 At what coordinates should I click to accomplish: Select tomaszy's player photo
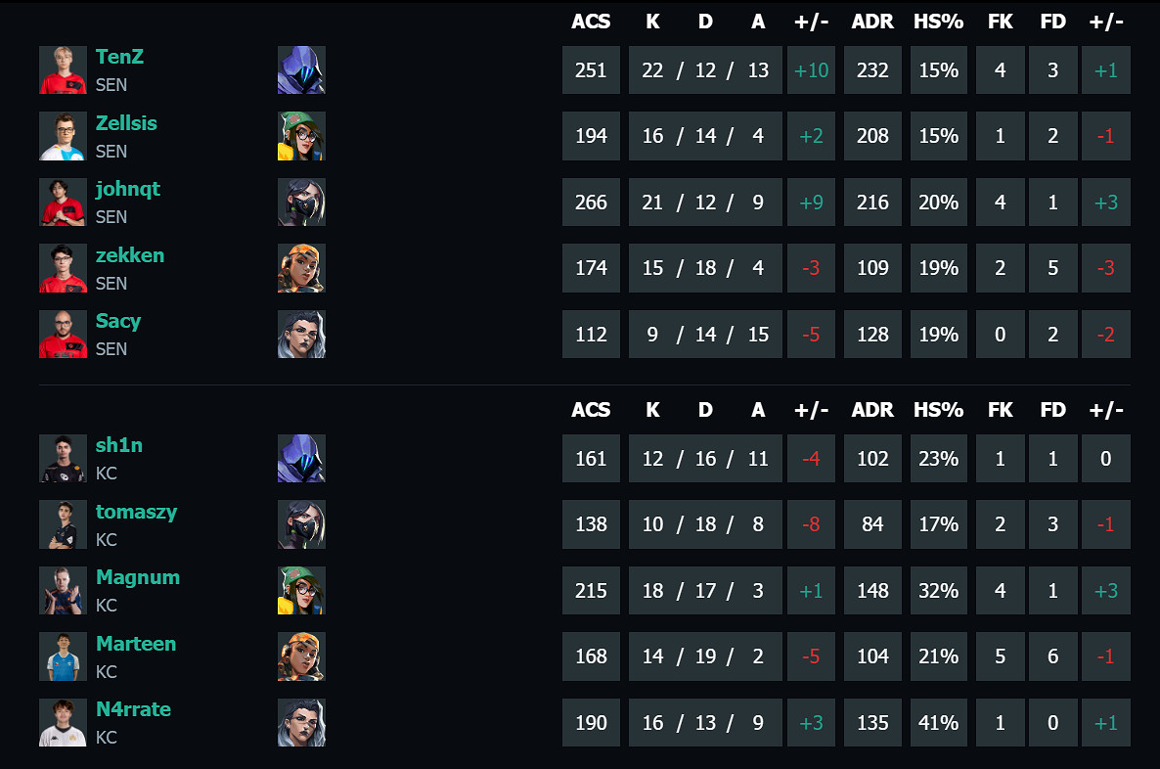pos(64,524)
